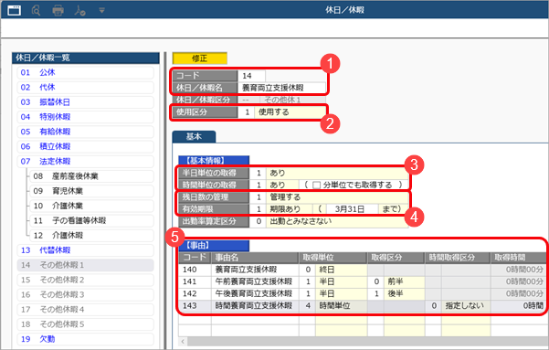The height and width of the screenshot is (350, 549).
Task: Click the 使用区分 field 使用する
Action: pyautogui.click(x=290, y=112)
